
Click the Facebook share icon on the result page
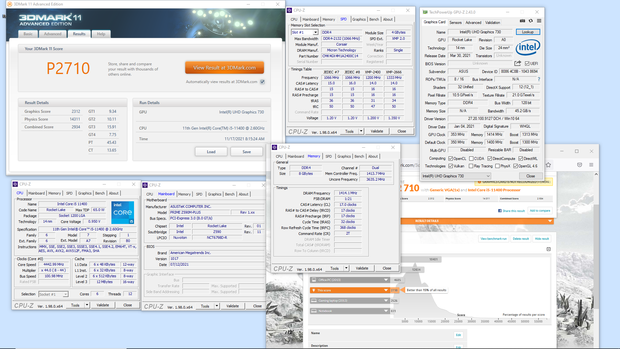[500, 211]
